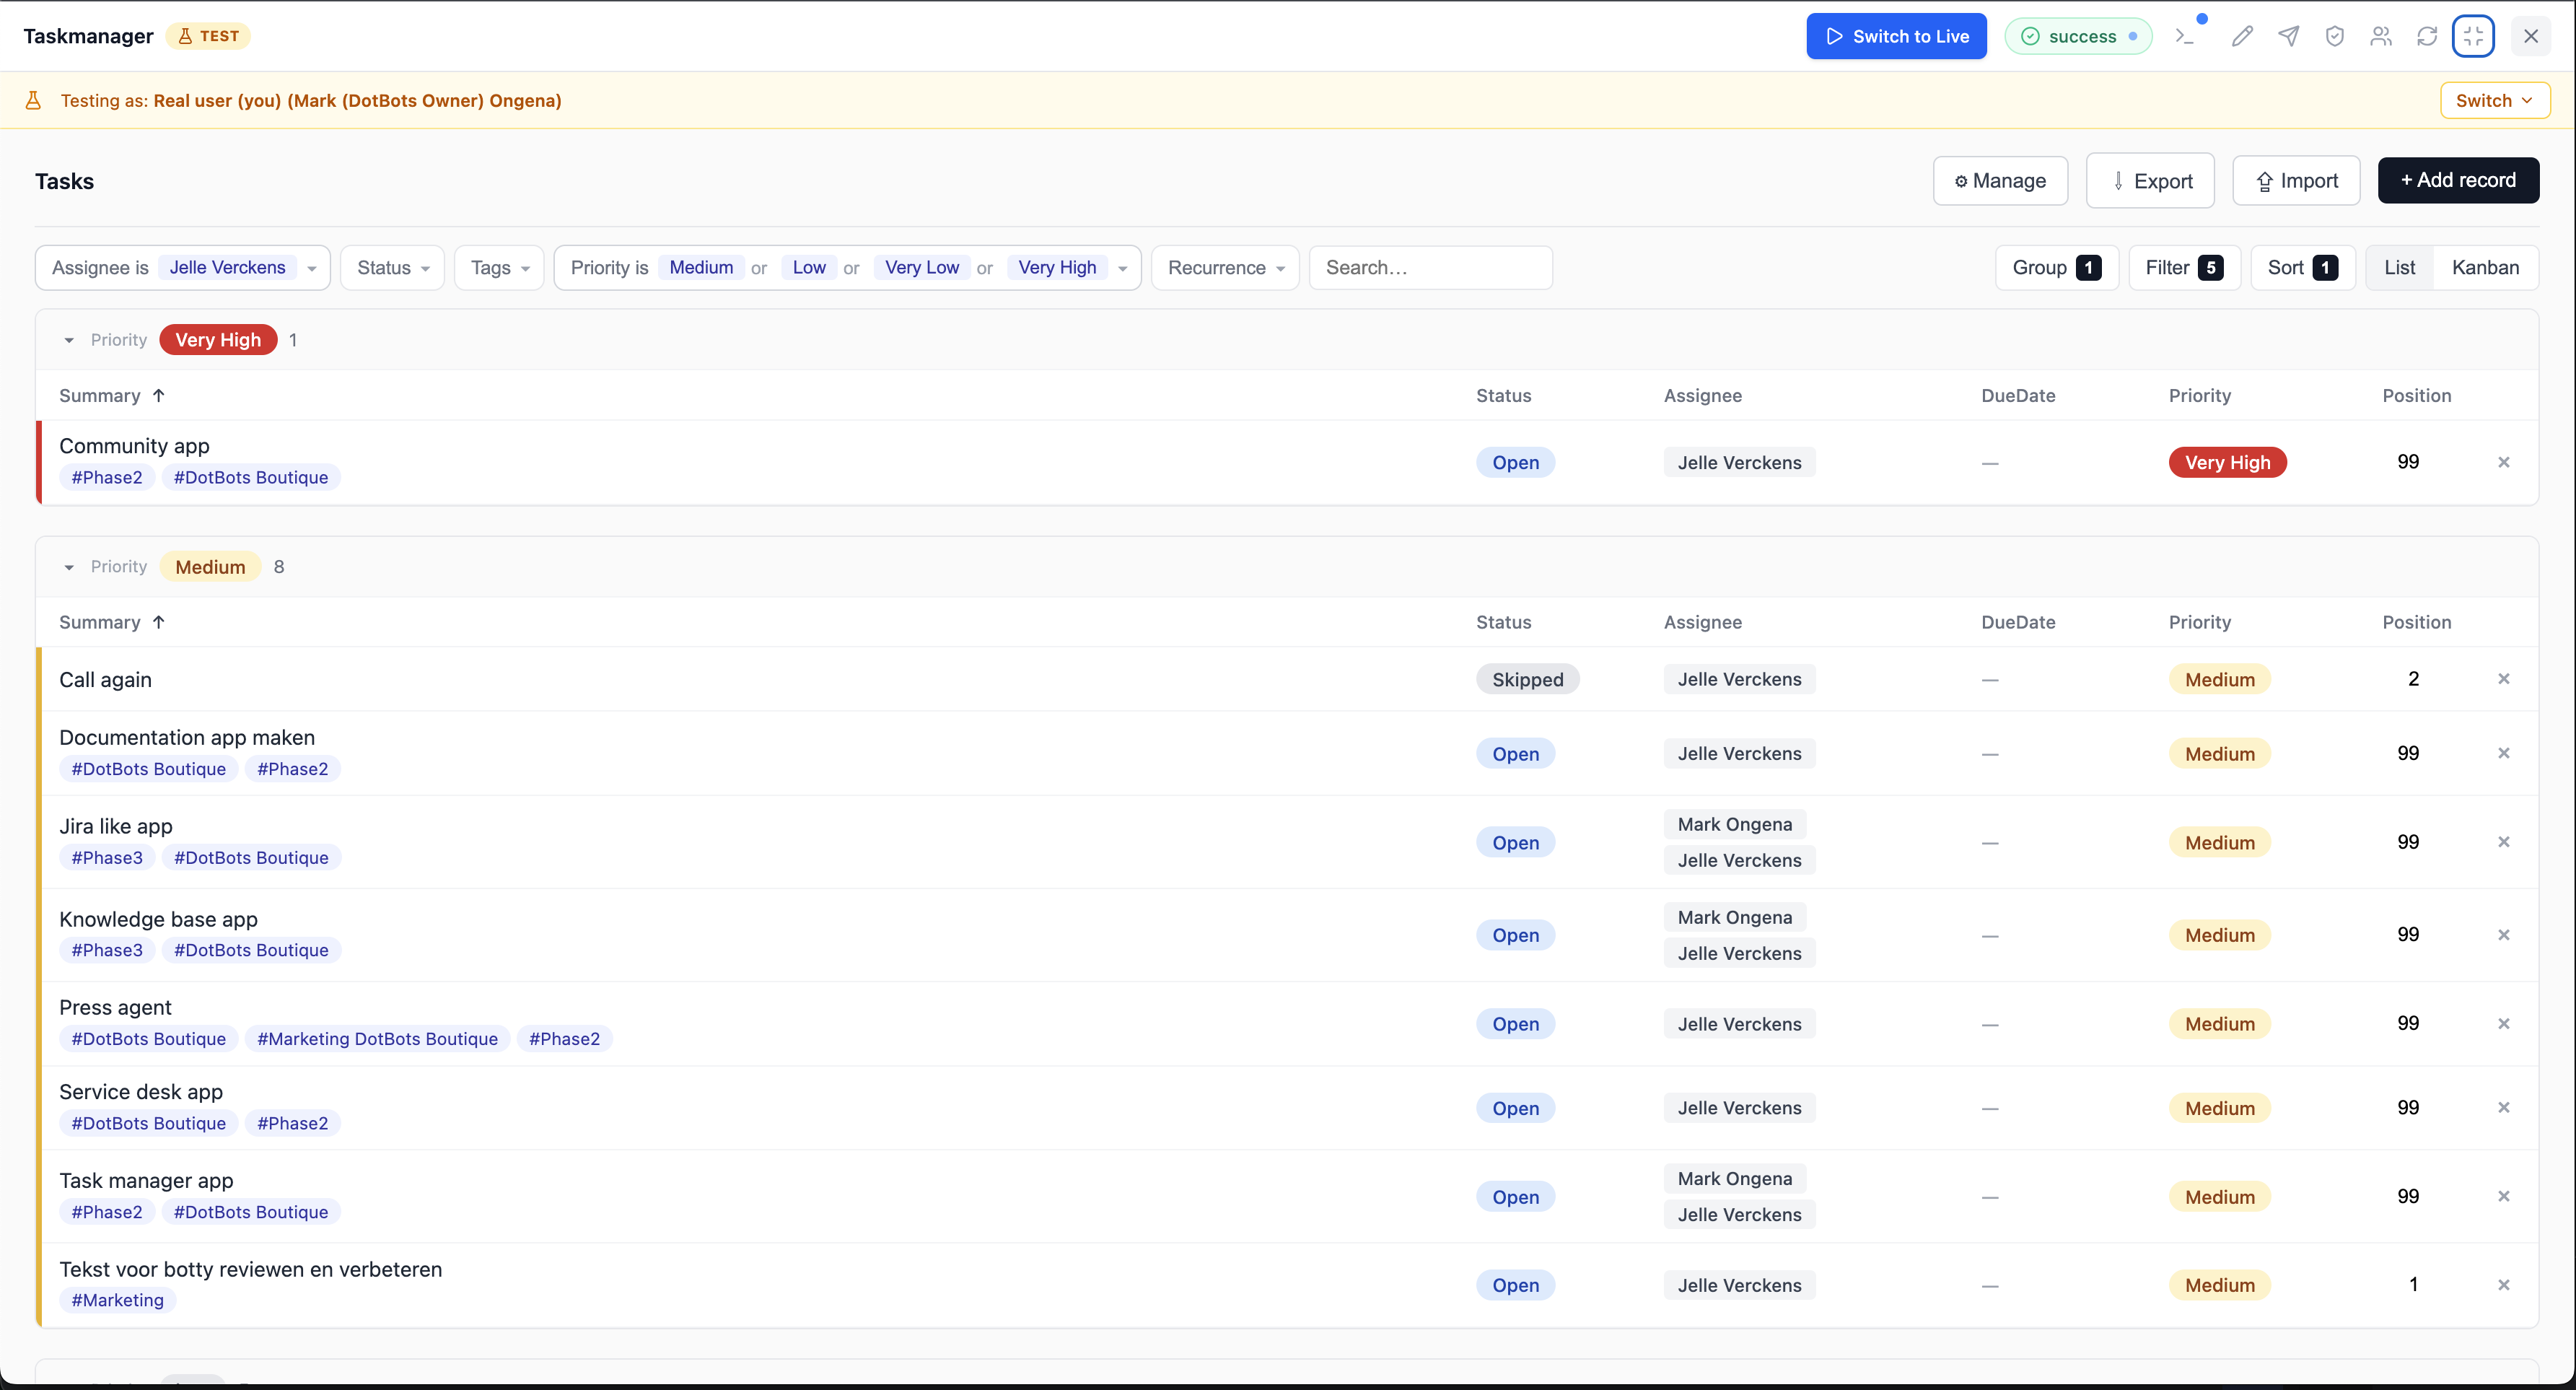Open the Priority filter dropdown arrow
Image resolution: width=2576 pixels, height=1390 pixels.
1122,268
